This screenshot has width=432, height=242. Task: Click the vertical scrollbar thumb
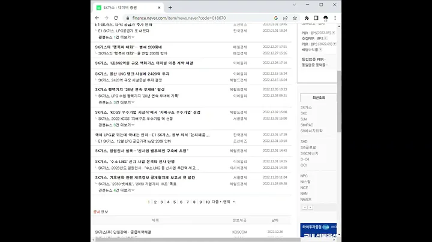pyautogui.click(x=339, y=101)
